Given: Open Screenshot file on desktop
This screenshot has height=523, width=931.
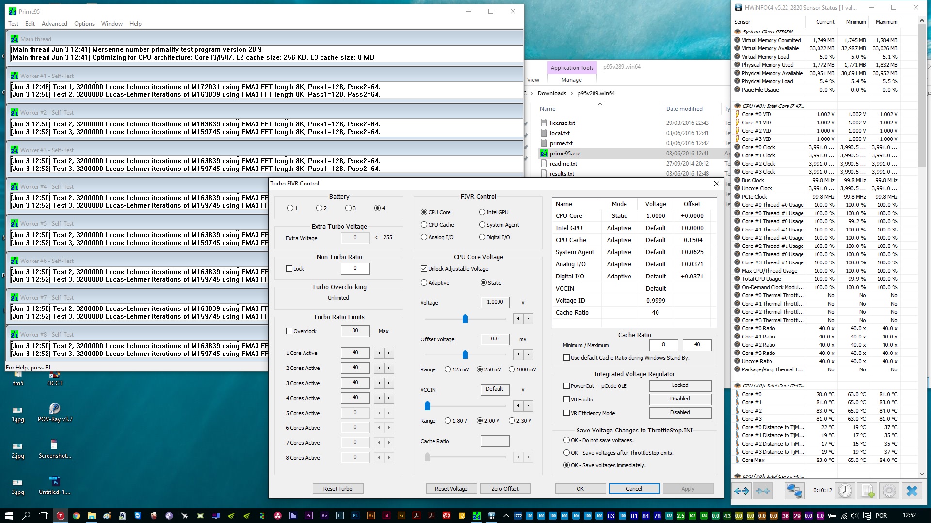Looking at the screenshot, I should [54, 448].
